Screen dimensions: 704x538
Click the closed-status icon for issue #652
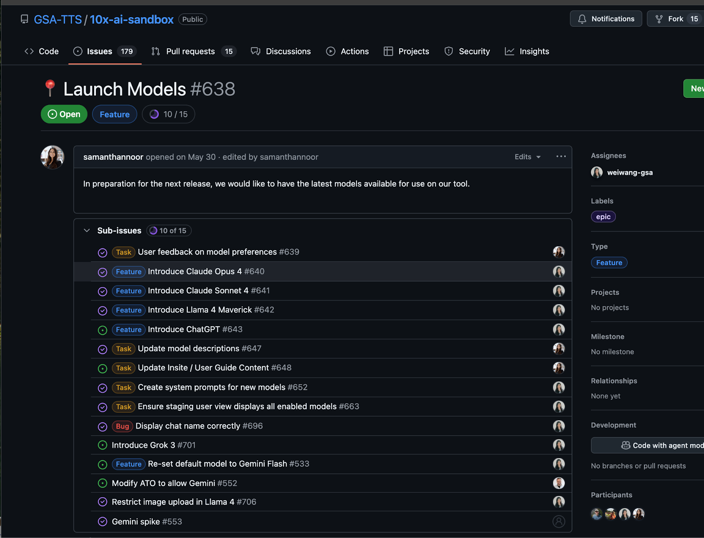103,388
